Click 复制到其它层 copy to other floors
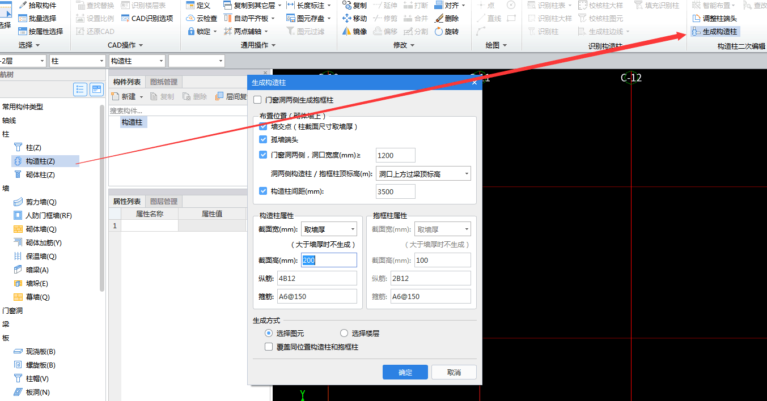 point(252,5)
